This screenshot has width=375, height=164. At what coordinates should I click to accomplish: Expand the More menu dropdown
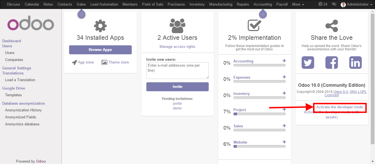tap(298, 4)
